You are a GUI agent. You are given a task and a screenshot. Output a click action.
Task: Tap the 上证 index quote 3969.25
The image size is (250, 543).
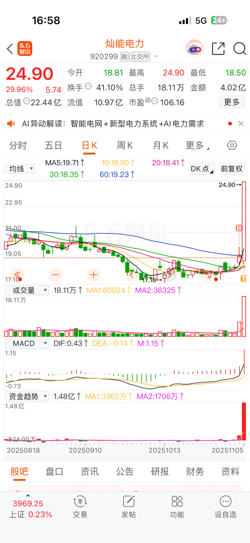point(28,504)
